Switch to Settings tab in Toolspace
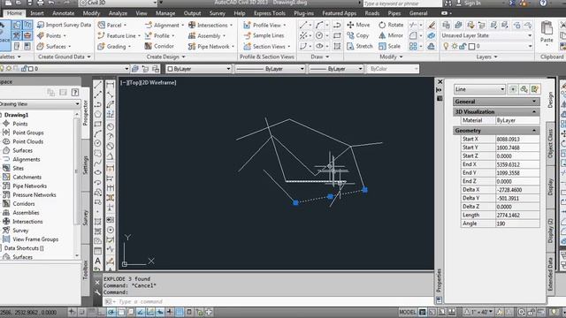The height and width of the screenshot is (318, 566). click(86, 165)
